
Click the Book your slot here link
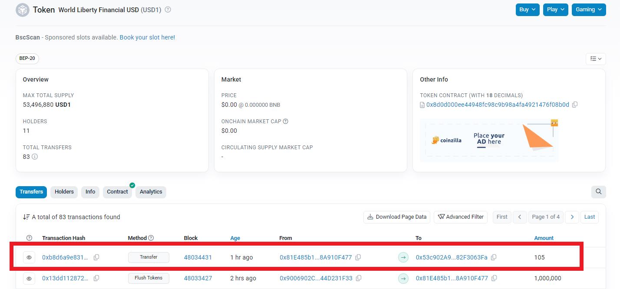pos(147,37)
